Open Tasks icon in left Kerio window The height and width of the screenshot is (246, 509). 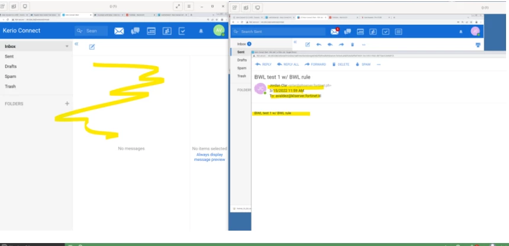(182, 31)
